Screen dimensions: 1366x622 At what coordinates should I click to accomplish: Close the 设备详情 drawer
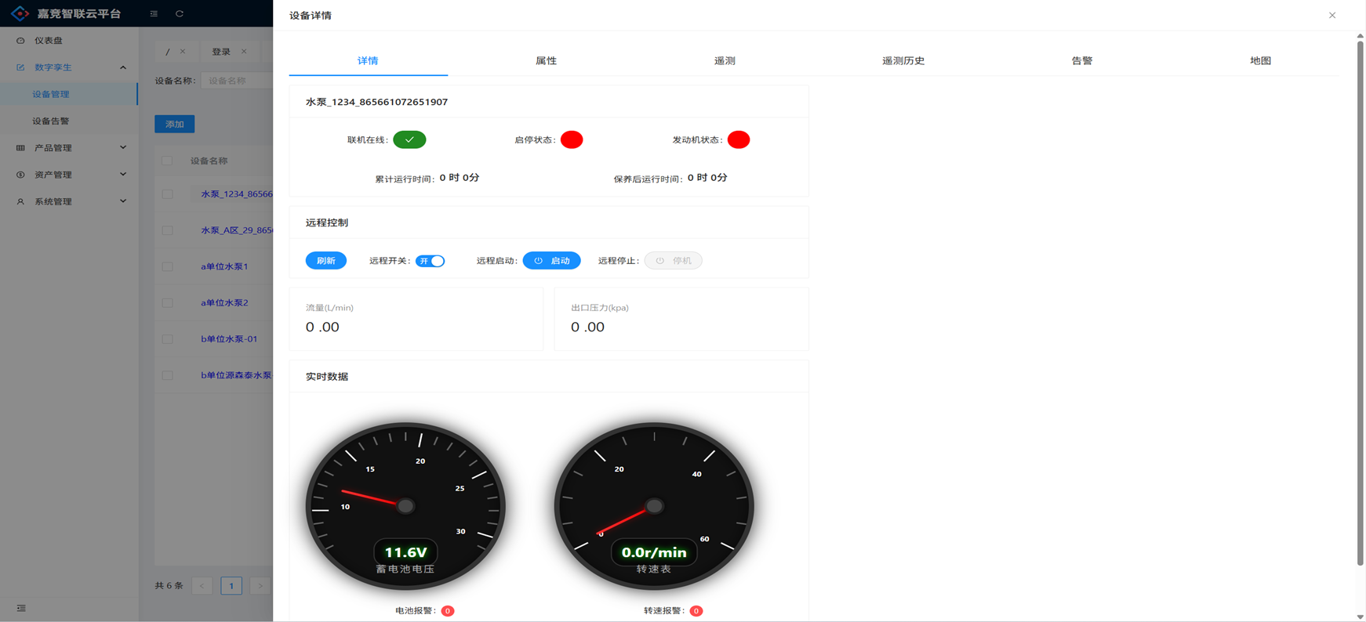(x=1331, y=15)
